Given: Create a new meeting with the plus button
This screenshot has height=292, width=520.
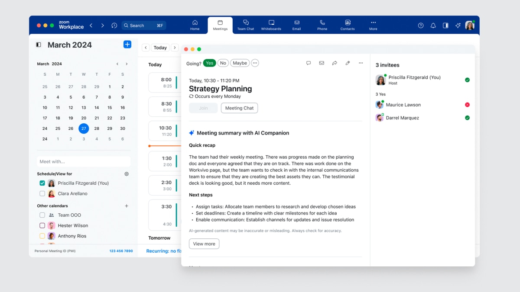Looking at the screenshot, I should tap(127, 44).
